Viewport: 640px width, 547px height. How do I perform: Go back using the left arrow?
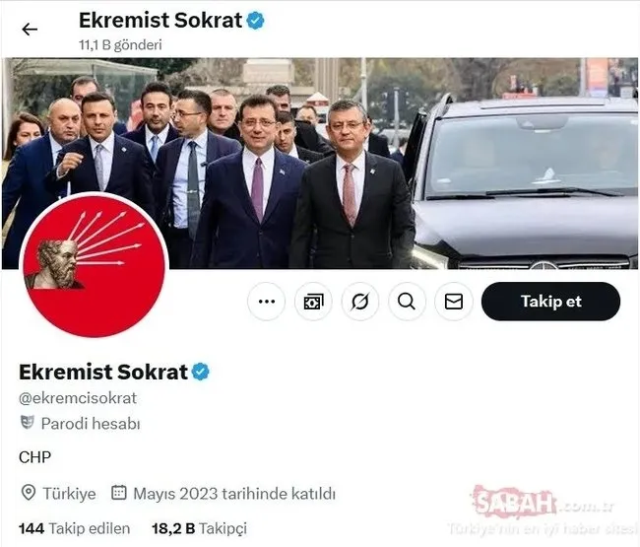click(30, 30)
